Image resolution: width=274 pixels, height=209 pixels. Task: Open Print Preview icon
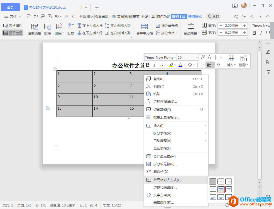[50, 16]
